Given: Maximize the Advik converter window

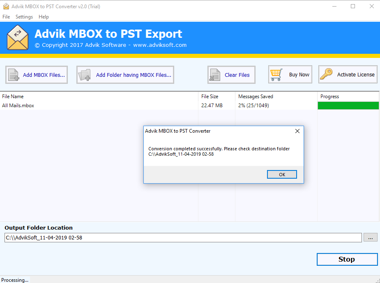Looking at the screenshot, I should (353, 6).
